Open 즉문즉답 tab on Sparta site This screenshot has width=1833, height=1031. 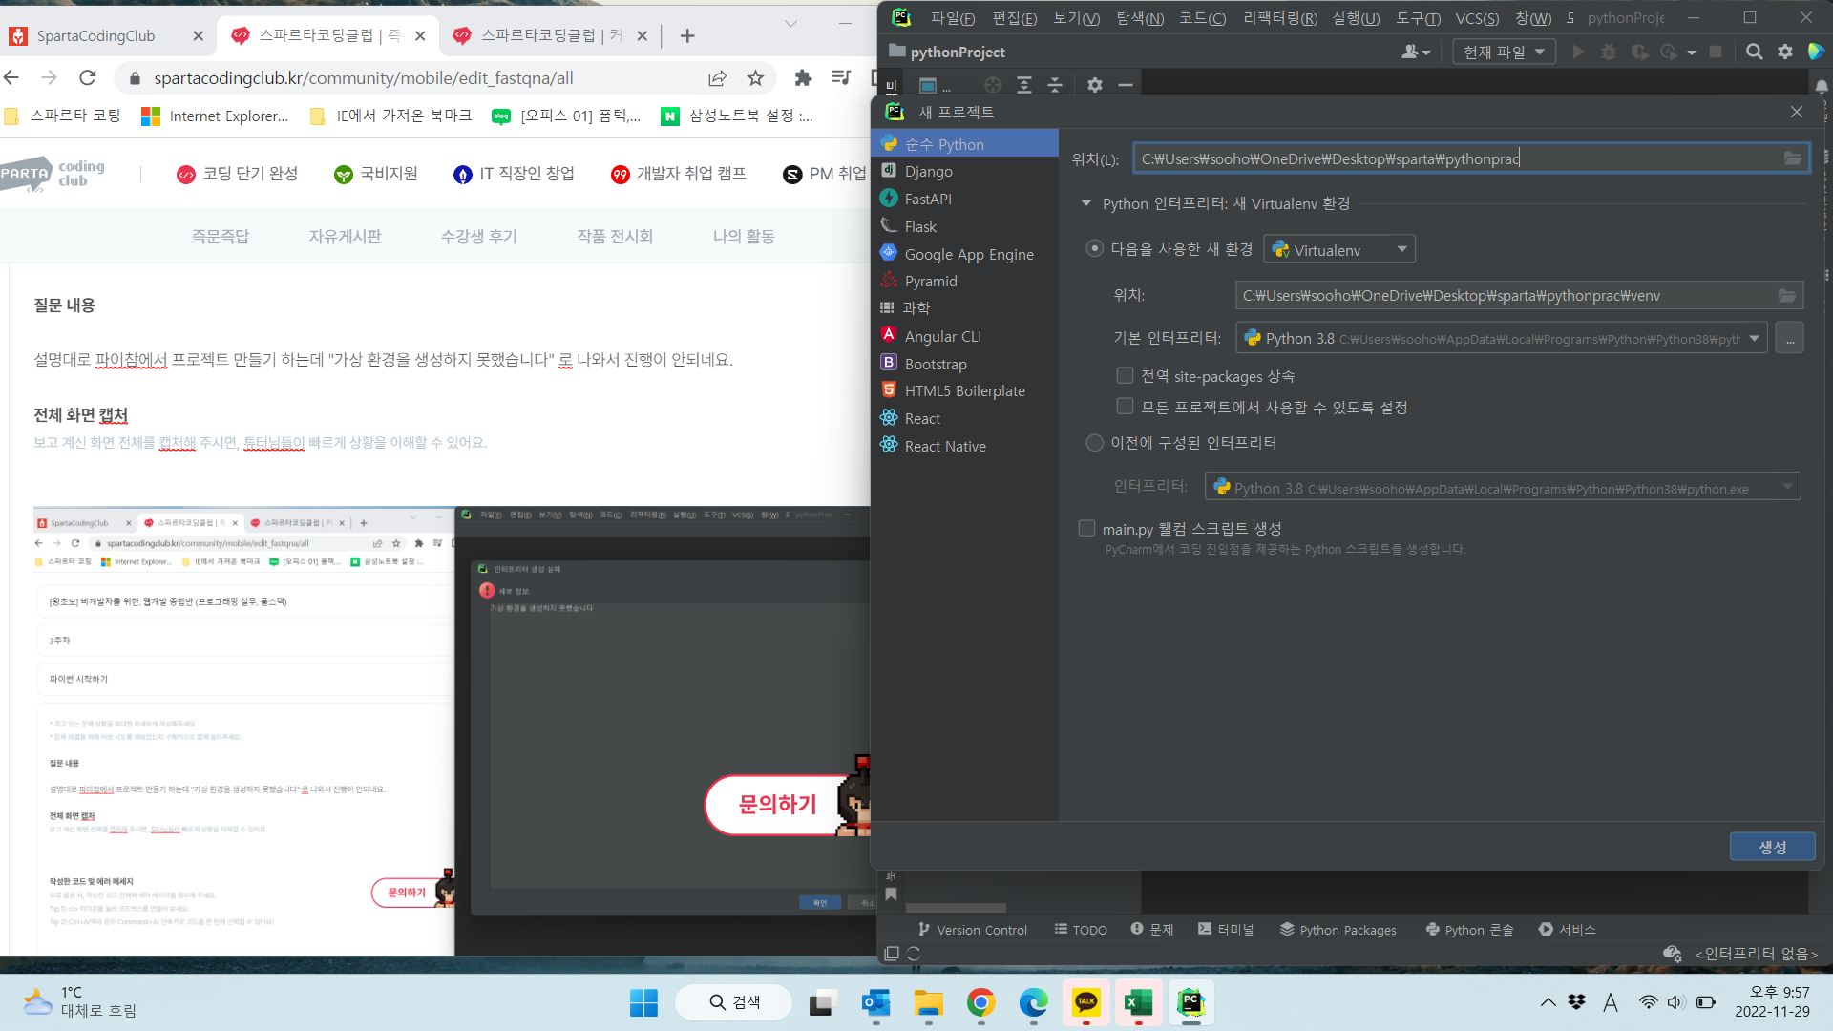[221, 236]
